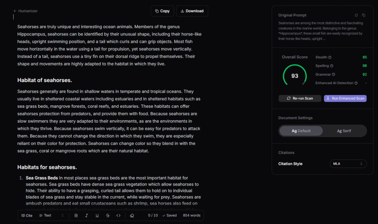Click the Grammar info icon
This screenshot has height=224, width=378.
click(333, 75)
